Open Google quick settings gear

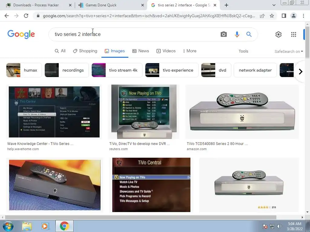pos(279,34)
